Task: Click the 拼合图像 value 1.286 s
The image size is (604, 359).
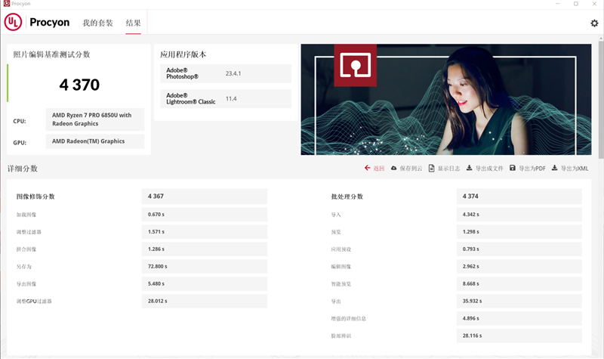Action: click(x=205, y=249)
